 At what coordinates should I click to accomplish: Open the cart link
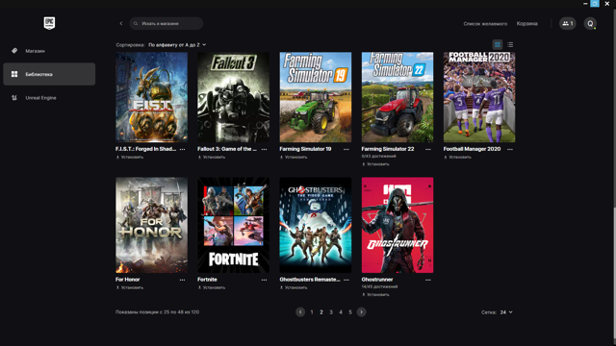pyautogui.click(x=526, y=23)
